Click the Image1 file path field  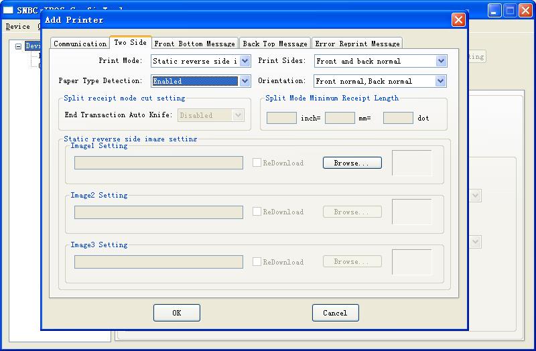[x=159, y=163]
